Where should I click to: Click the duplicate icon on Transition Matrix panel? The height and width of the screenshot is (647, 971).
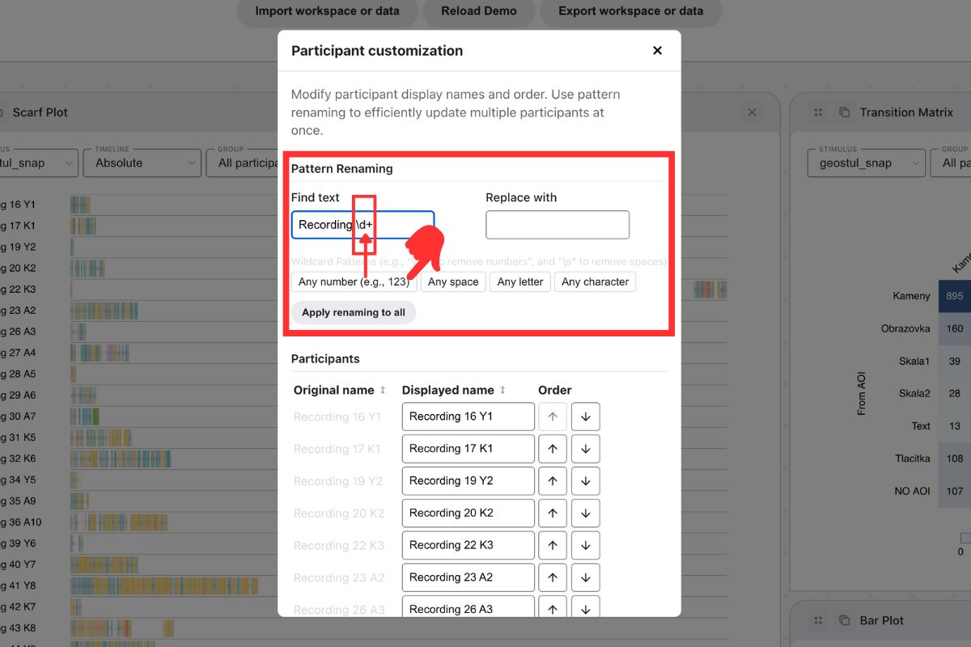(x=844, y=112)
